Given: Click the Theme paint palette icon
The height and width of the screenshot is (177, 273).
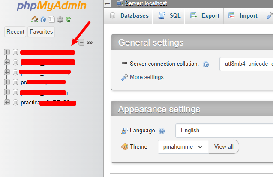Looking at the screenshot, I should point(125,146).
